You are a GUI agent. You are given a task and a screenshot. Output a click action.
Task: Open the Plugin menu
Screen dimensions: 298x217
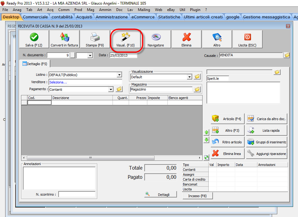(x=195, y=10)
